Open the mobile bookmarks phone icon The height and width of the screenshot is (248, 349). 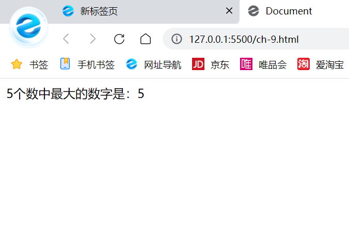tap(65, 64)
